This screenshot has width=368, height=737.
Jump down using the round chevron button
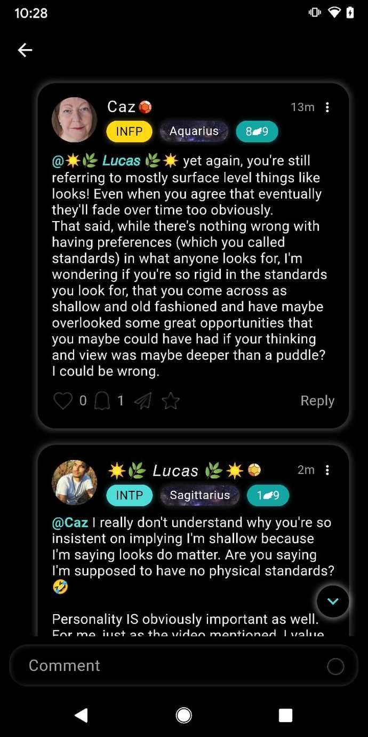point(333,601)
